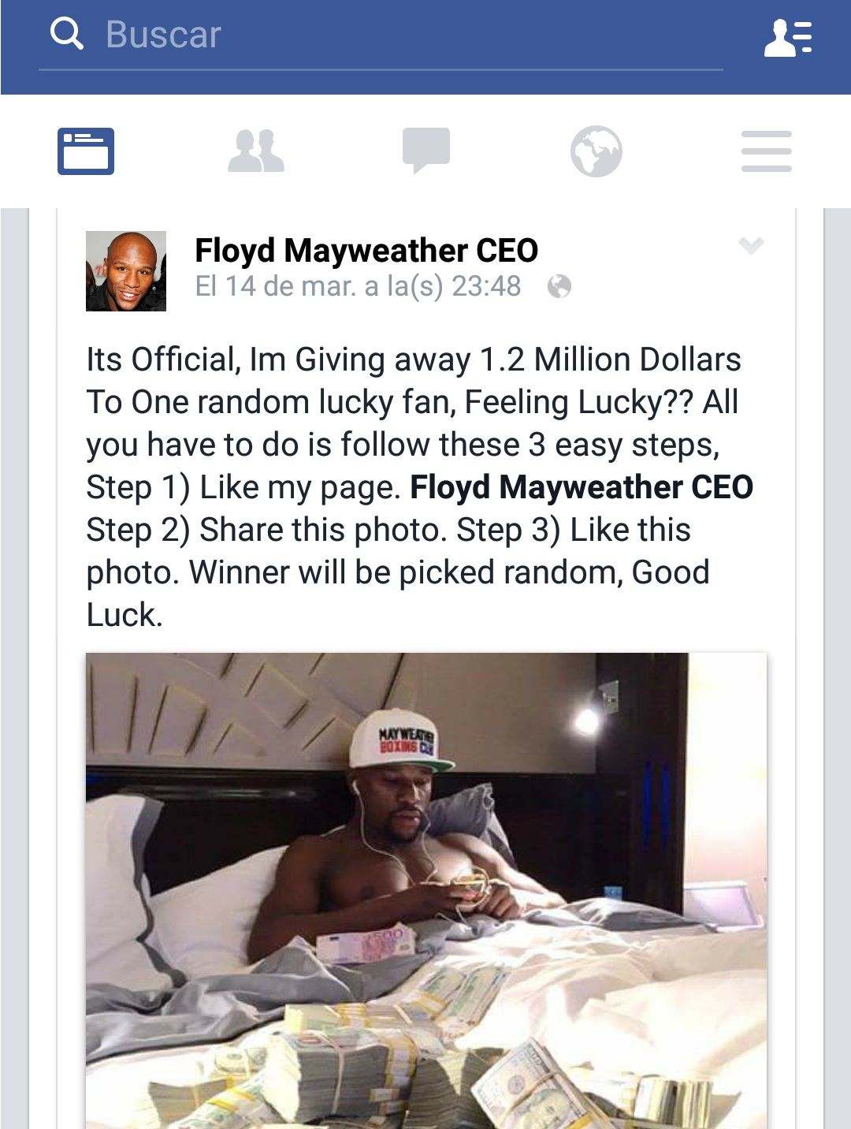Tap the 500 euro banknotes in the photo
The height and width of the screenshot is (1129, 851).
pyautogui.click(x=365, y=945)
